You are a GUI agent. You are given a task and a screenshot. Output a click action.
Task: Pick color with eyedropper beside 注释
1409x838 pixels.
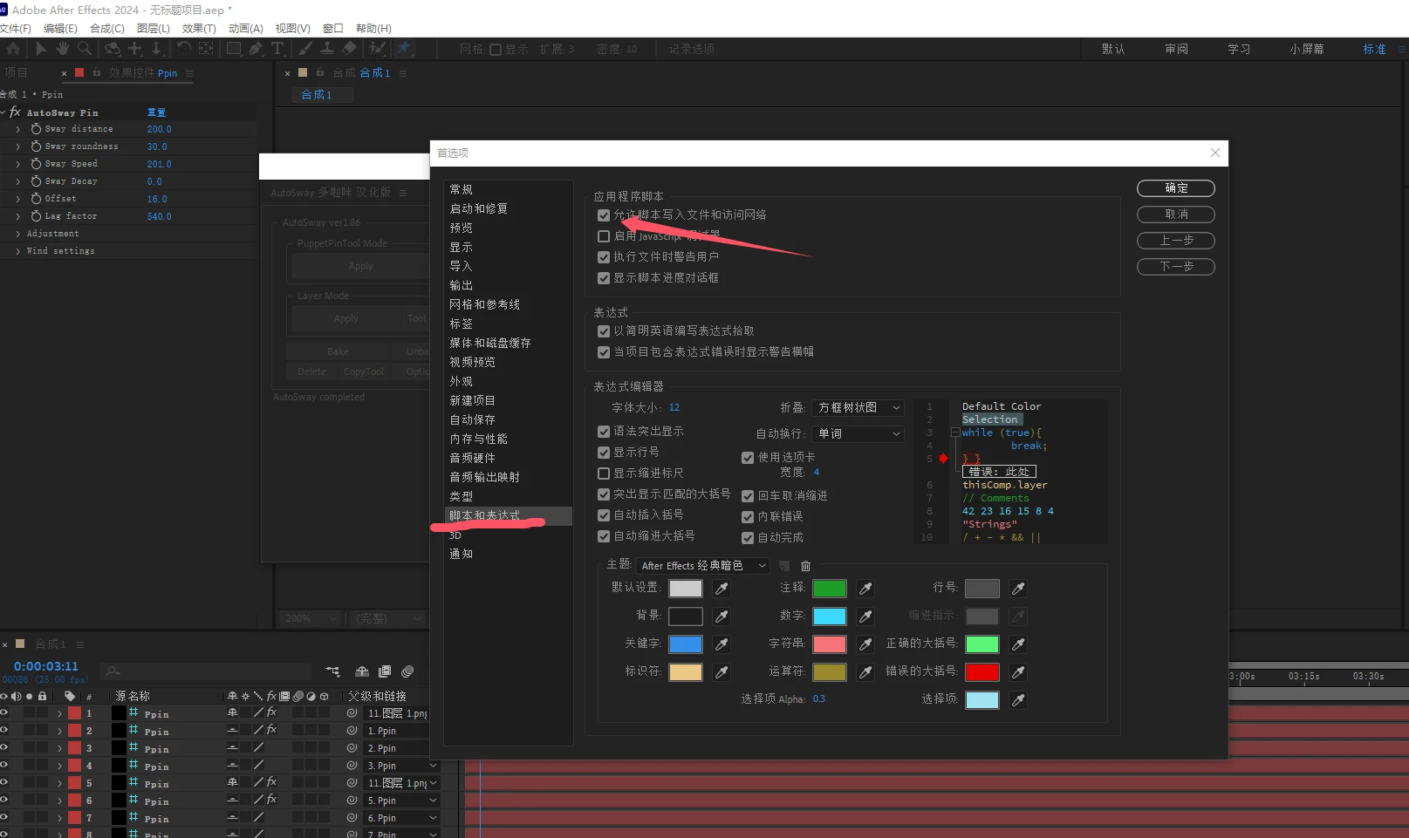(x=865, y=589)
